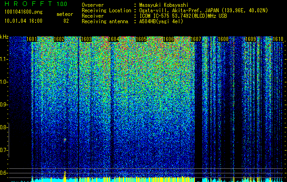287x182 pixels.
Task: Click the 0.6 frequency axis label
Action: pos(4,173)
